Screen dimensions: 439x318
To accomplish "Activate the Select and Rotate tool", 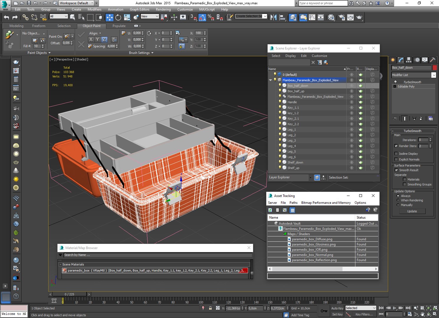I will (118, 17).
